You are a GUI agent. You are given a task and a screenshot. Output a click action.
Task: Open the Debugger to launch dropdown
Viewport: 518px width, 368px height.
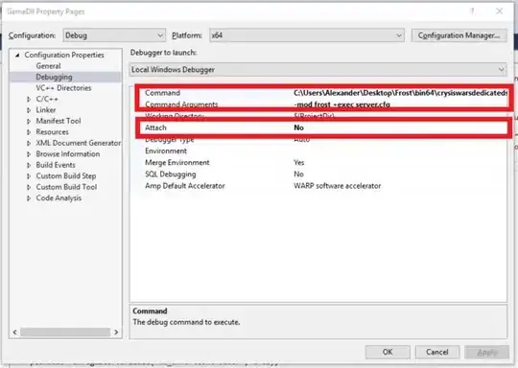click(x=318, y=70)
